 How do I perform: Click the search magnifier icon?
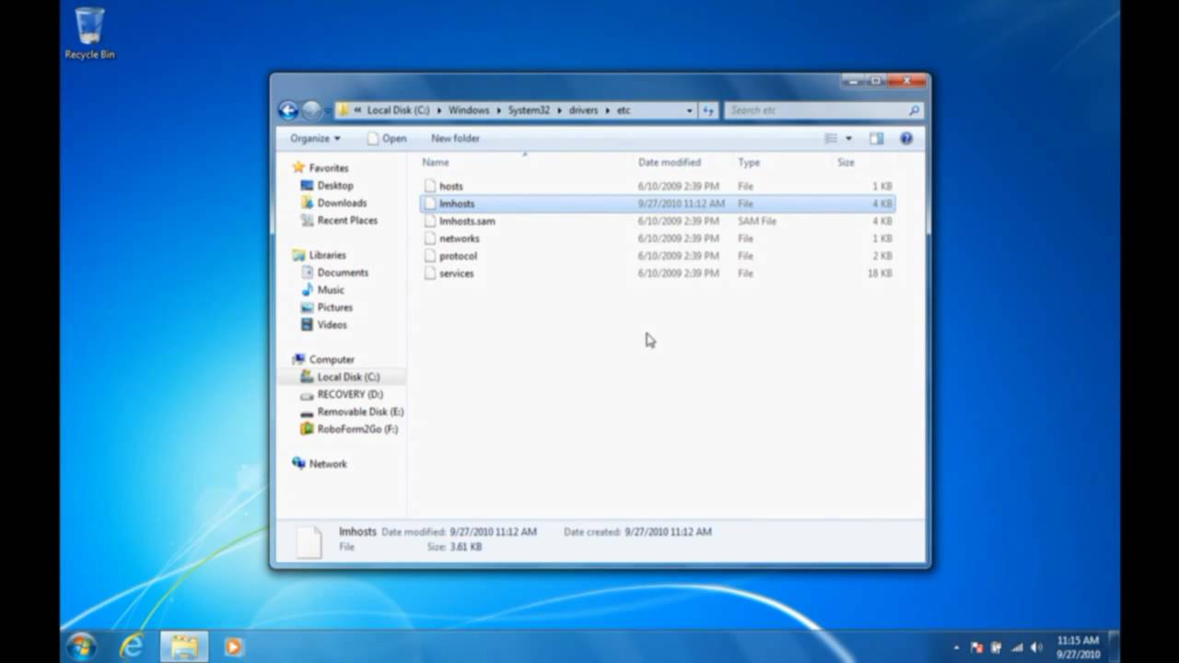[x=914, y=110]
